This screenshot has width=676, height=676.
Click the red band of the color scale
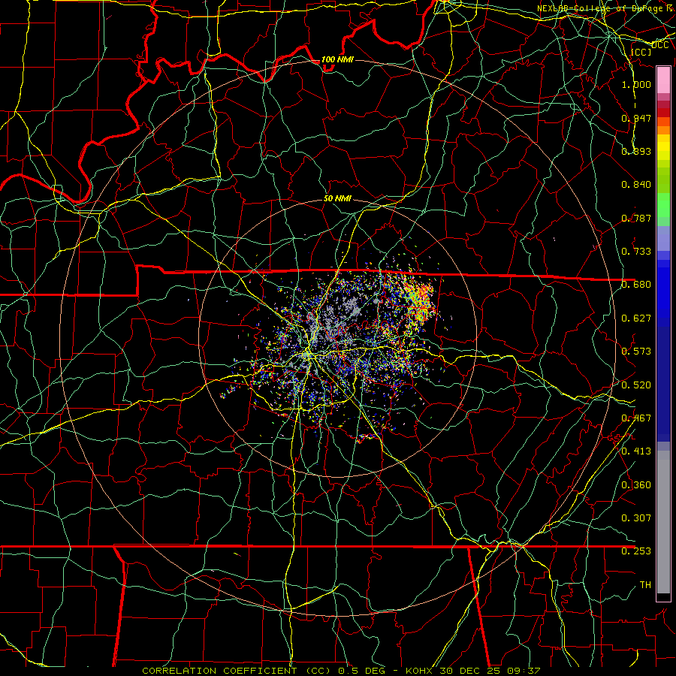(663, 113)
